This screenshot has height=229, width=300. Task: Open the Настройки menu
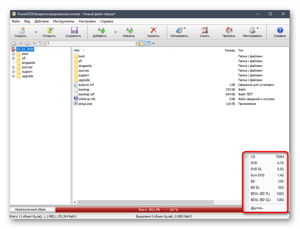pyautogui.click(x=87, y=22)
